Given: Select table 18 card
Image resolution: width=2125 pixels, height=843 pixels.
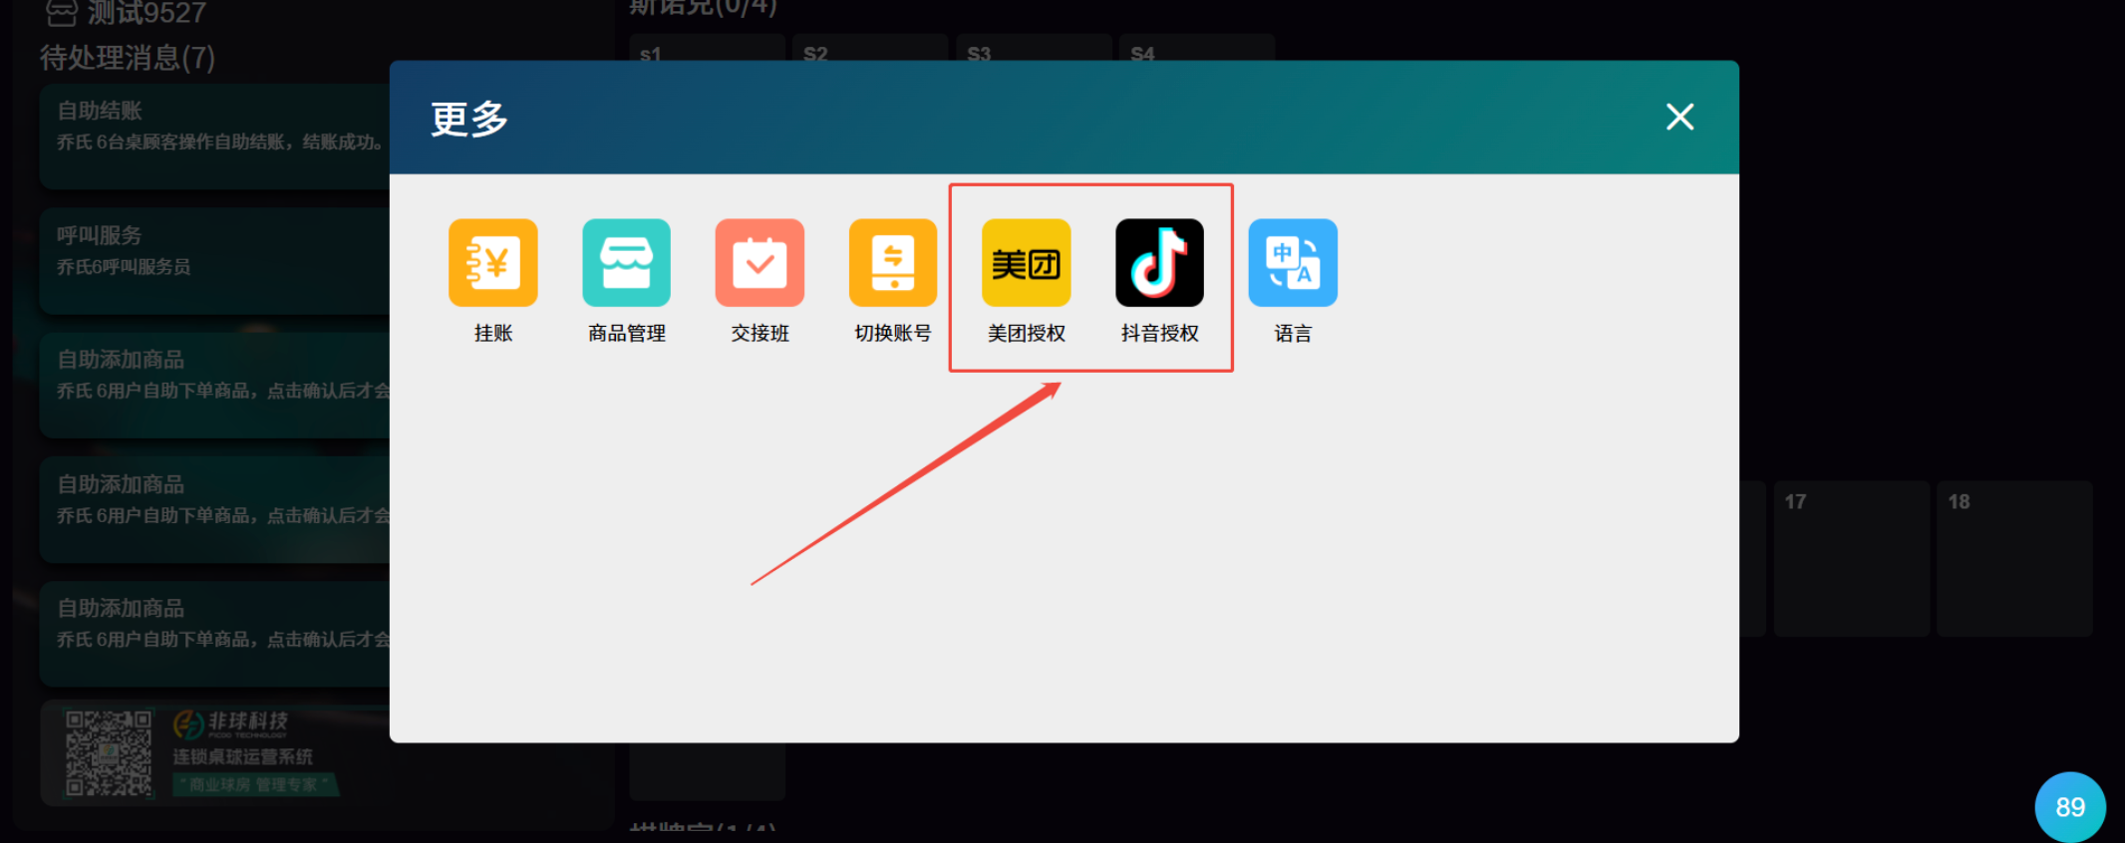Looking at the screenshot, I should [2014, 558].
